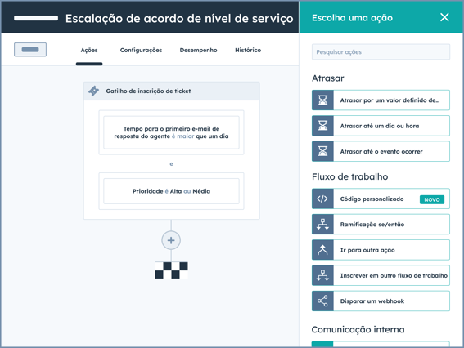Click the Prioridade é Alta ou Média condition
This screenshot has height=348, width=464.
point(171,191)
